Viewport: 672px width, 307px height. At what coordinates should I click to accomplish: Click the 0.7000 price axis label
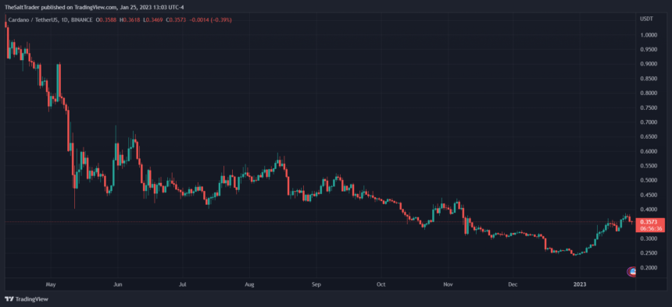pyautogui.click(x=648, y=122)
